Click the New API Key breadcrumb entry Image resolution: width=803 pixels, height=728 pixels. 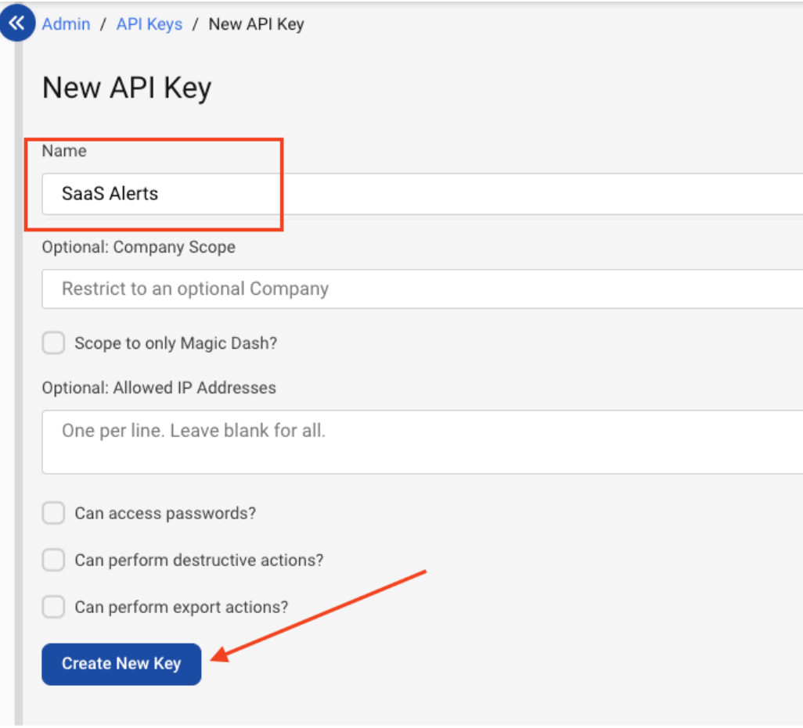point(256,24)
